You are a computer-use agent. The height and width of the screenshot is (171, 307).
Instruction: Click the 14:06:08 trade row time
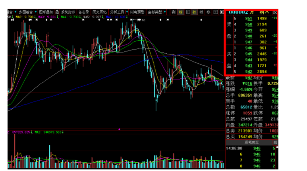234,148
